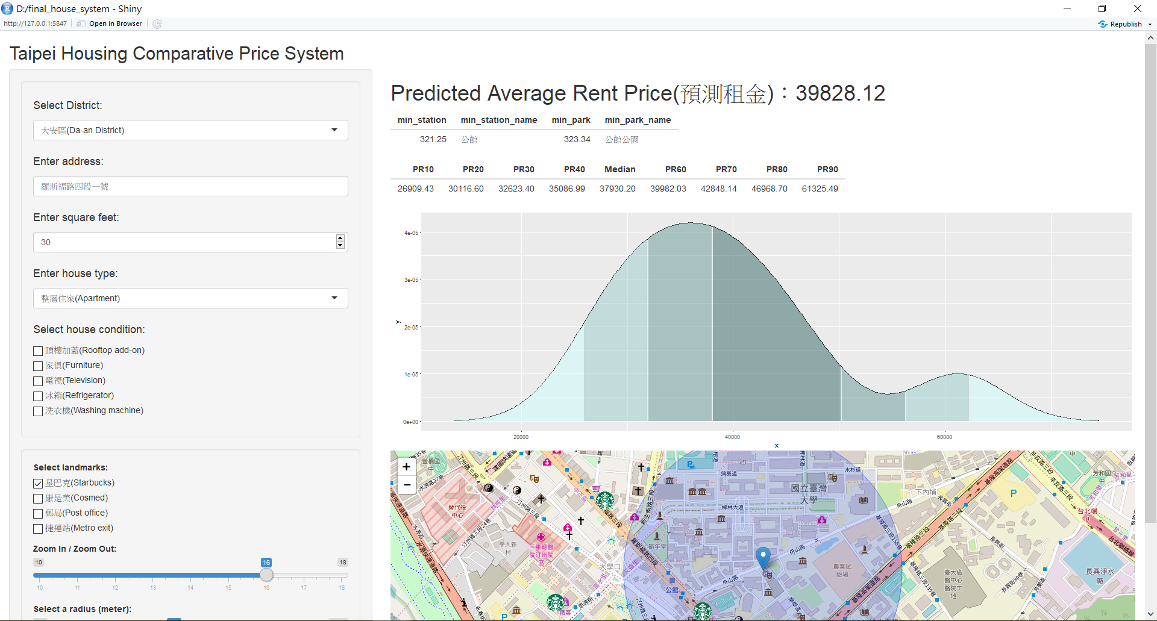Click the Zoom In / Zoom Out slider handle

[266, 575]
